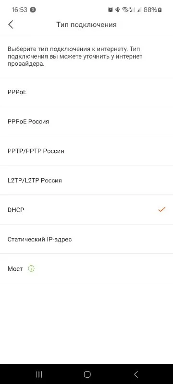Select Статический IP-адрес option

(86, 239)
